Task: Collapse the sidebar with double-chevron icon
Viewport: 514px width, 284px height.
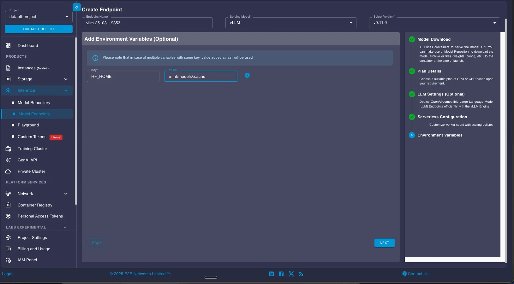Action: pos(77,7)
